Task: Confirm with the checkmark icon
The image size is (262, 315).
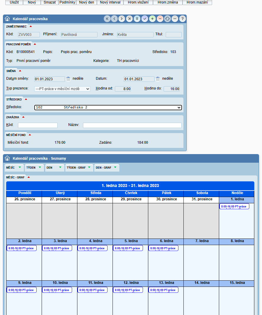Action: click(145, 19)
